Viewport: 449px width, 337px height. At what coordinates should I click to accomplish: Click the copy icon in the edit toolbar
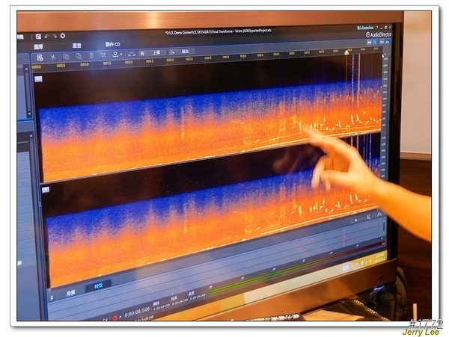click(x=66, y=56)
